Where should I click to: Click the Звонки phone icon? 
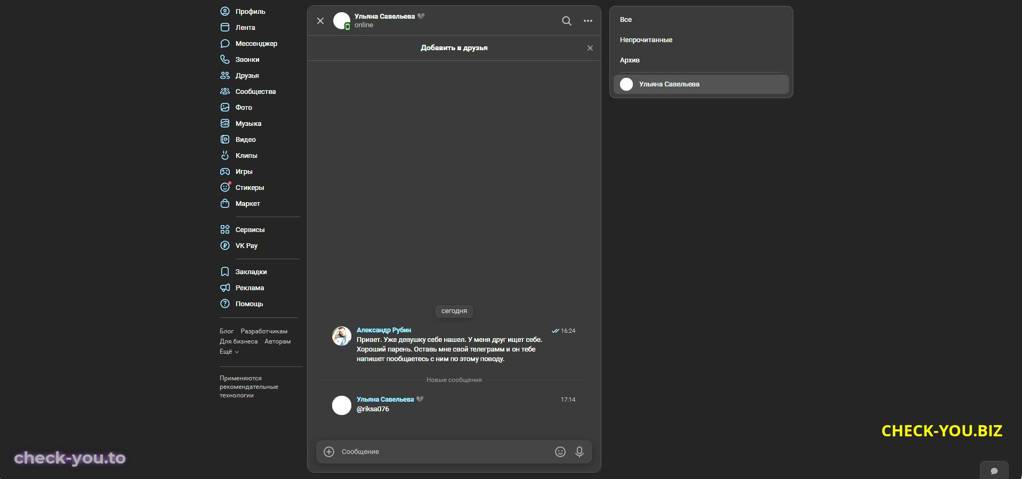(225, 59)
